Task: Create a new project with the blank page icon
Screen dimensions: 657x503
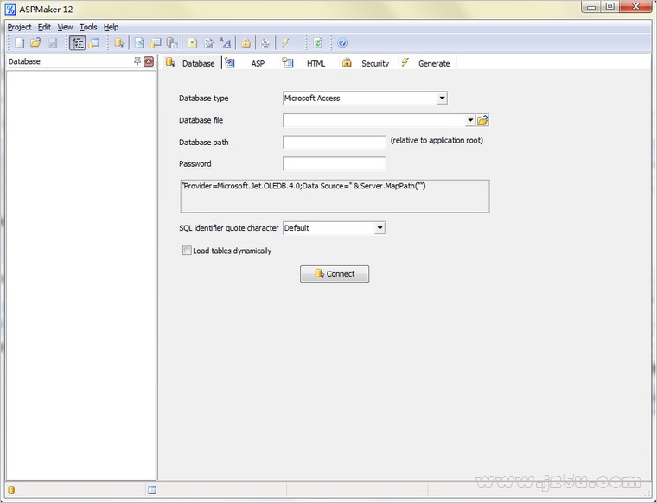Action: pyautogui.click(x=19, y=42)
